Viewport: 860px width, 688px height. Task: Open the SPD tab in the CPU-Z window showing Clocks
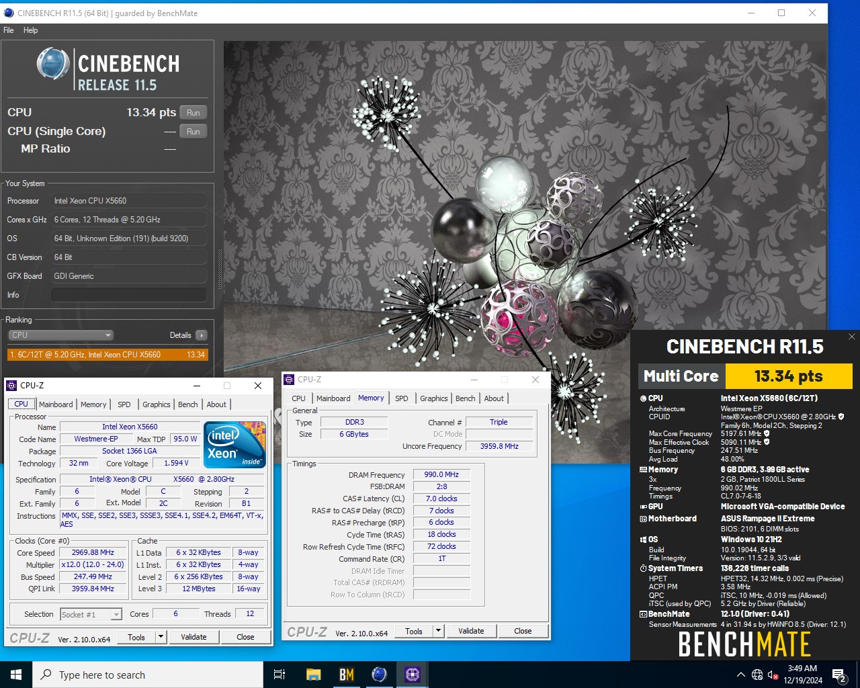[x=124, y=404]
